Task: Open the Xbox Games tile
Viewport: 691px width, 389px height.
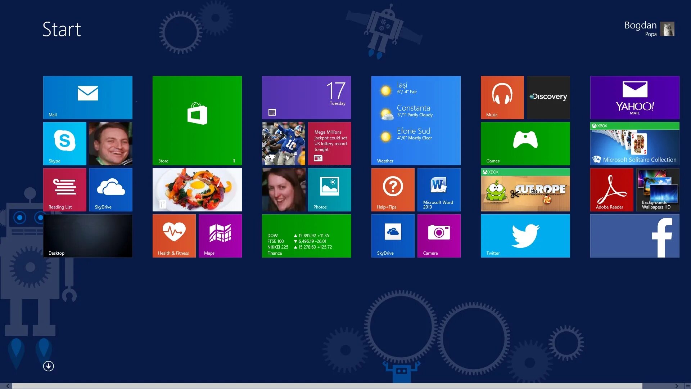Action: (525, 143)
